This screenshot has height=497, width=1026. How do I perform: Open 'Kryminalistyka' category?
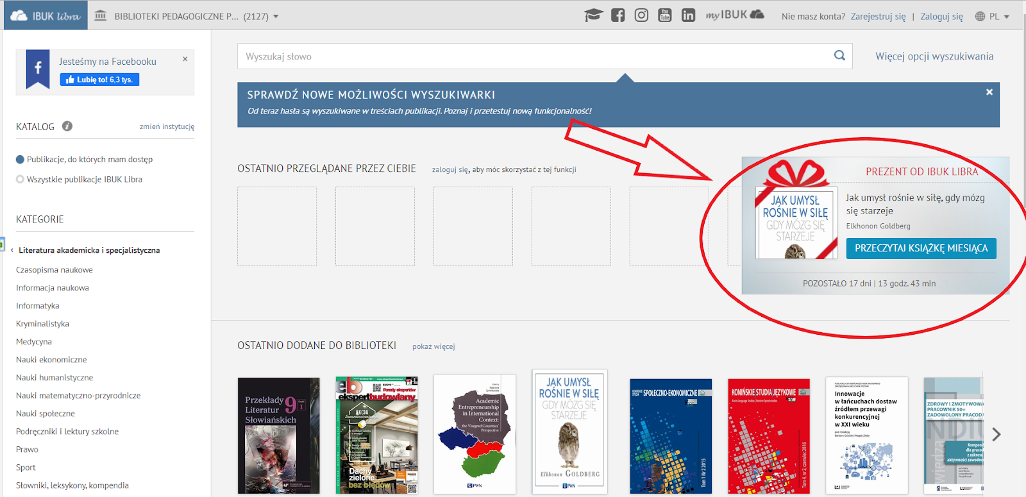pos(42,324)
